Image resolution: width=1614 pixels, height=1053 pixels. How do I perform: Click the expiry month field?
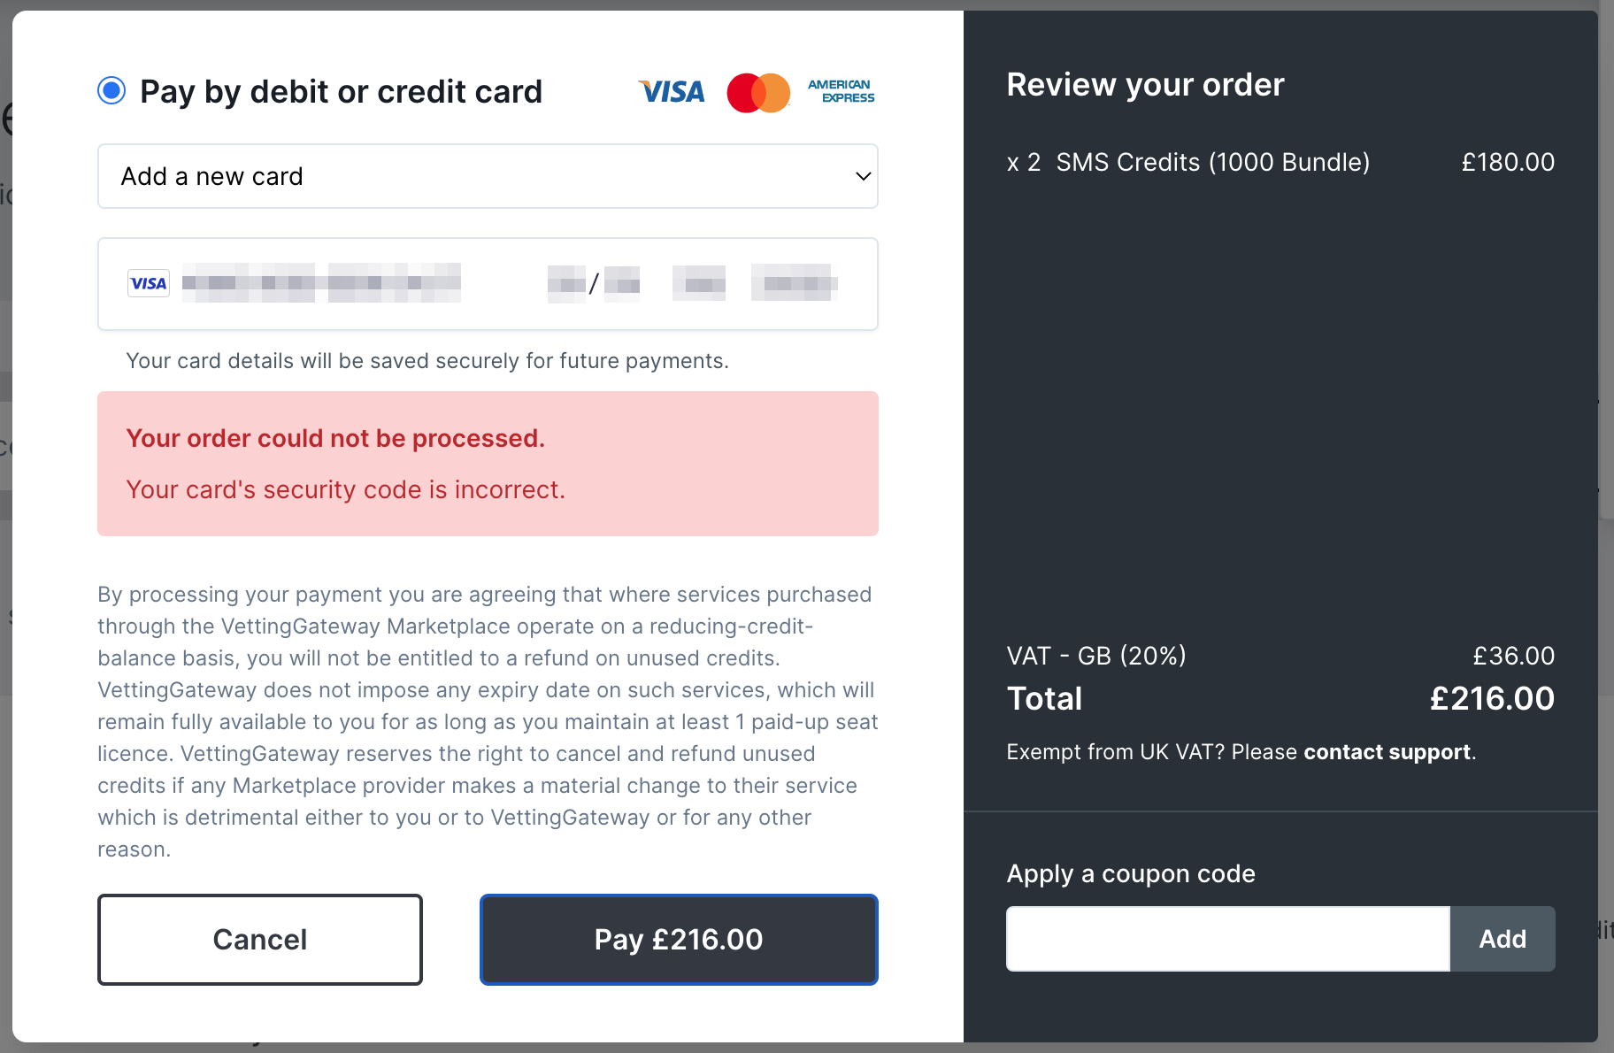tap(566, 284)
